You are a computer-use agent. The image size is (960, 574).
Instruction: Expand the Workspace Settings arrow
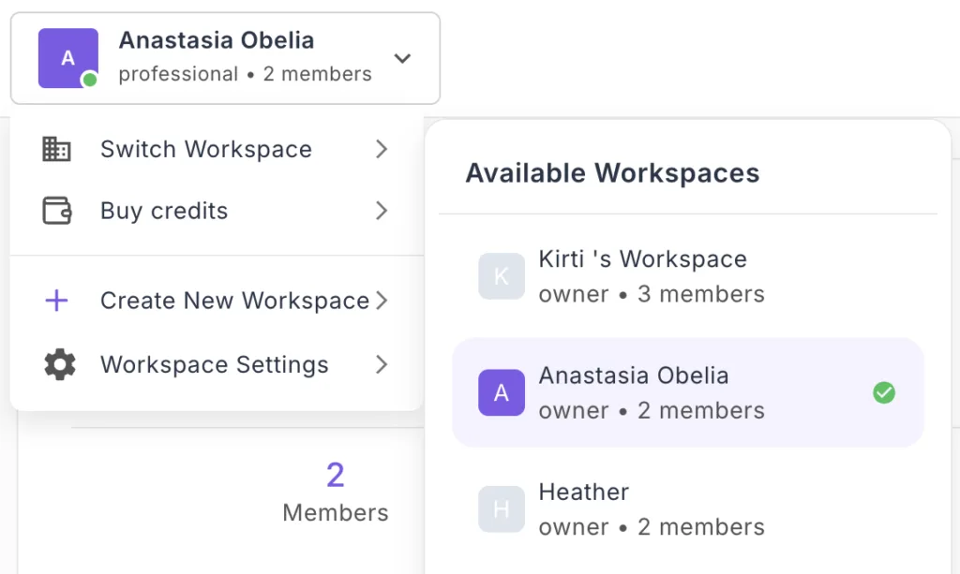382,364
